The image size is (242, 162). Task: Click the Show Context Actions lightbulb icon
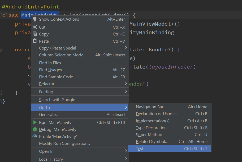click(35, 19)
